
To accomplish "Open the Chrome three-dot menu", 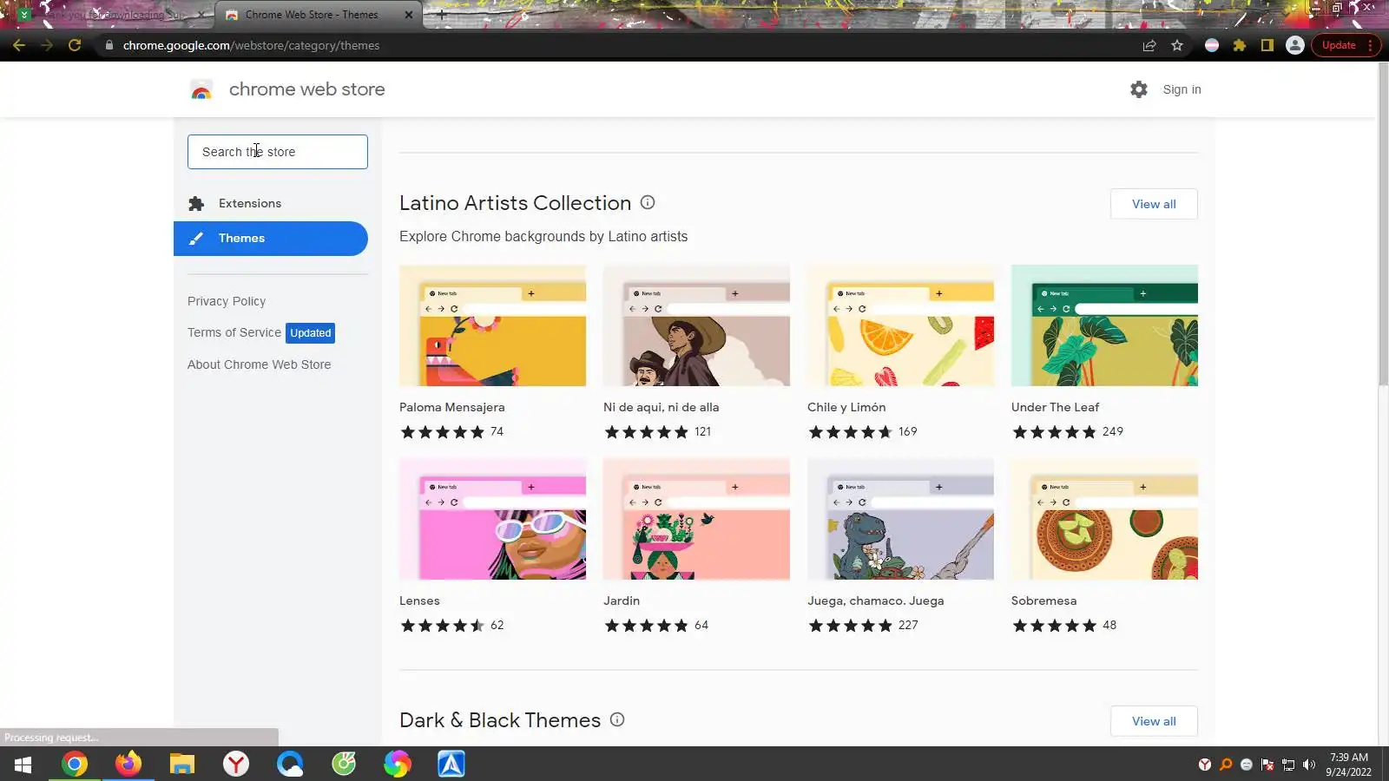I will (1370, 45).
